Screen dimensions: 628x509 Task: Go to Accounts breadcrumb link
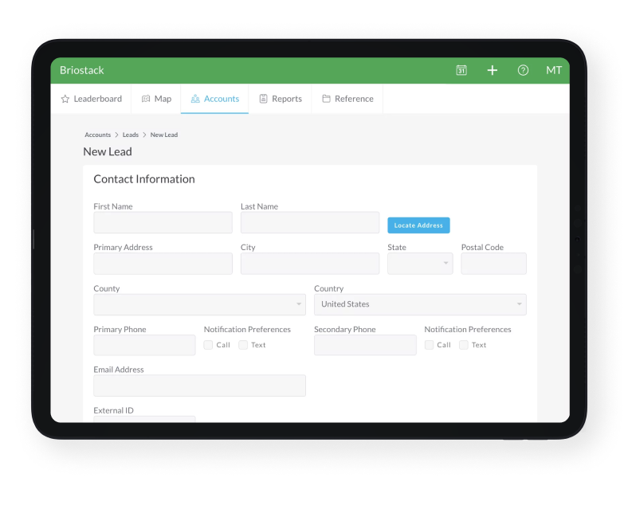point(97,135)
